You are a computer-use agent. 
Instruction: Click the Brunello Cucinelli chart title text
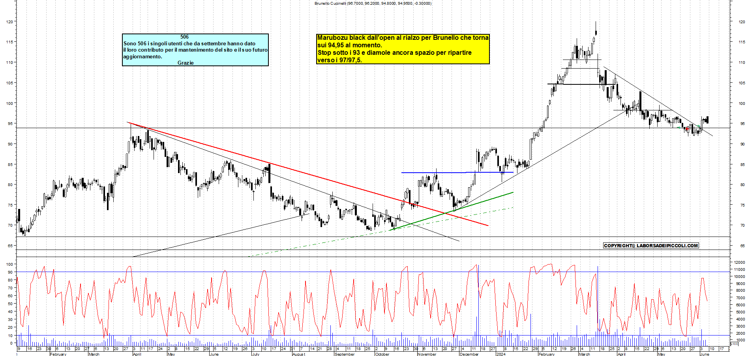click(x=373, y=3)
